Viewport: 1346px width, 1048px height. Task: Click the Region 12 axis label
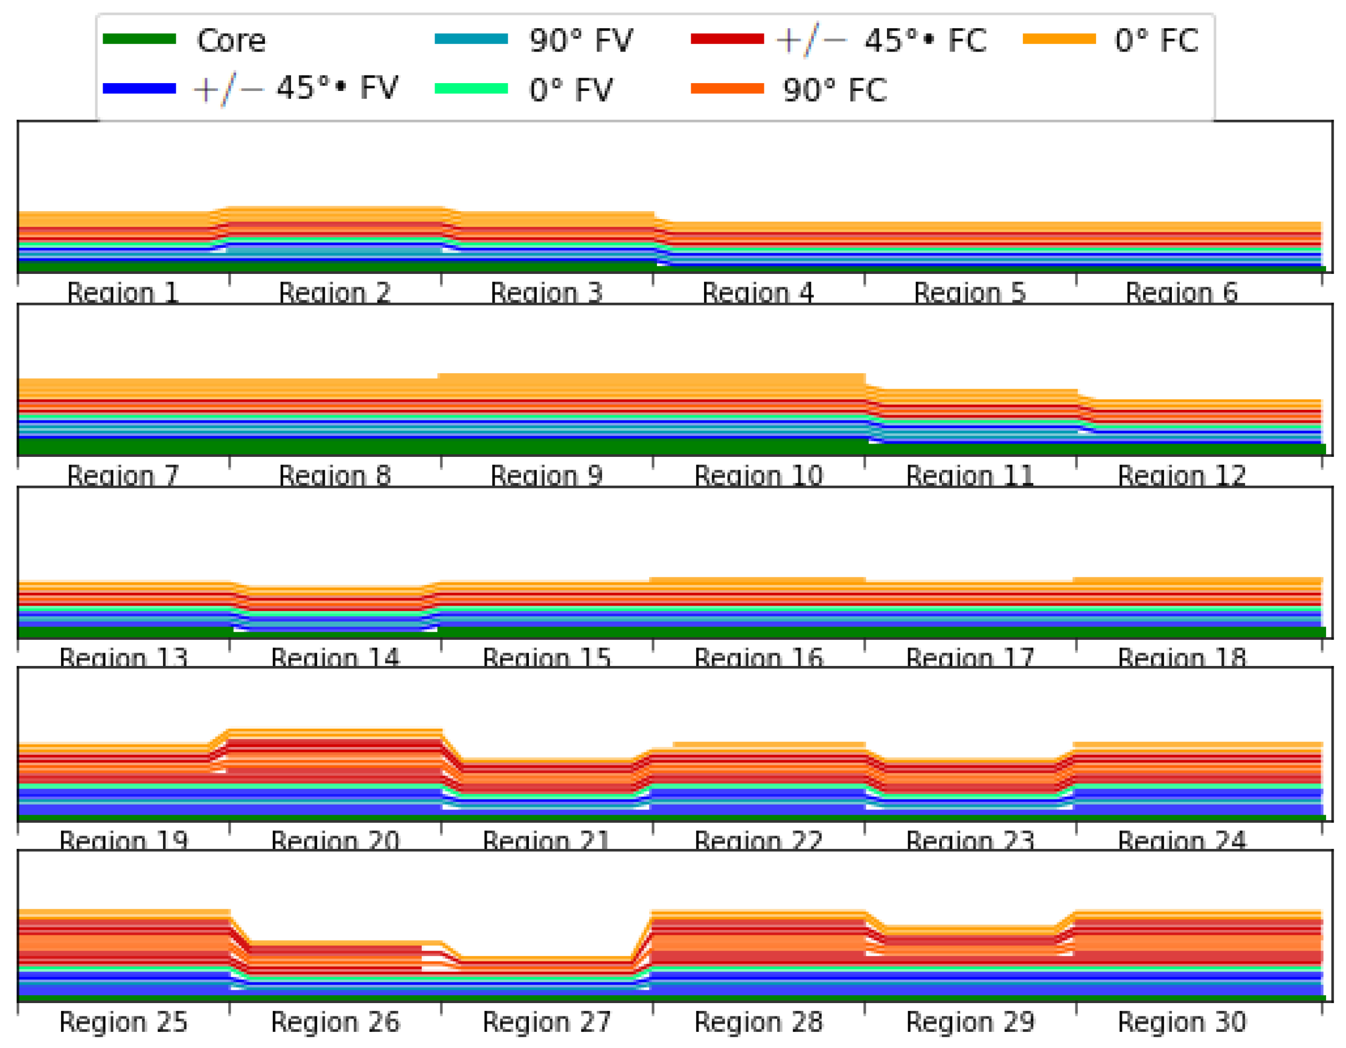pos(1181,475)
